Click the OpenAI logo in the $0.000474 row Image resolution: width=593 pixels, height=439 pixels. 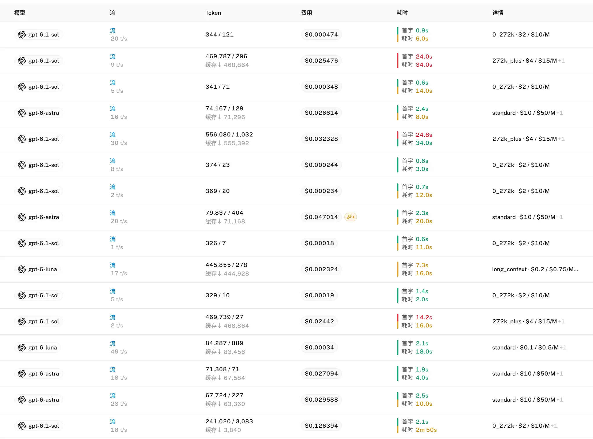coord(22,34)
